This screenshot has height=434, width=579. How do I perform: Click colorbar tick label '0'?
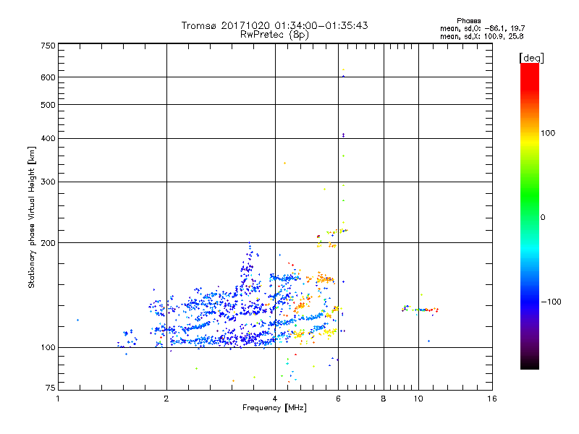(543, 218)
